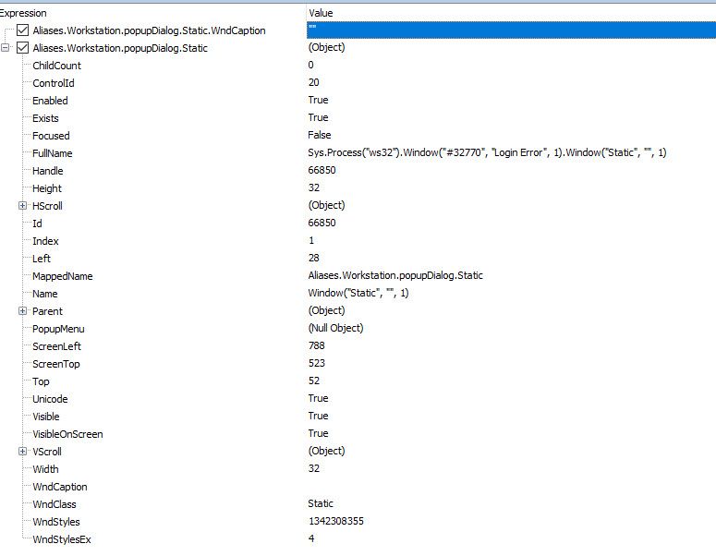Click the highlighted empty value cell for WndCaption
The image size is (716, 556).
[508, 30]
